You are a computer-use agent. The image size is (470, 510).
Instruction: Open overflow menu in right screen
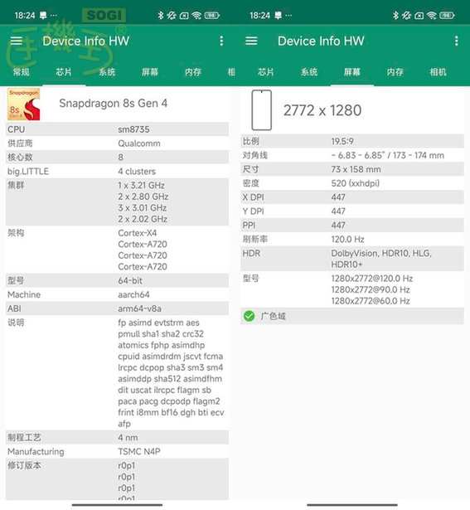click(x=457, y=41)
